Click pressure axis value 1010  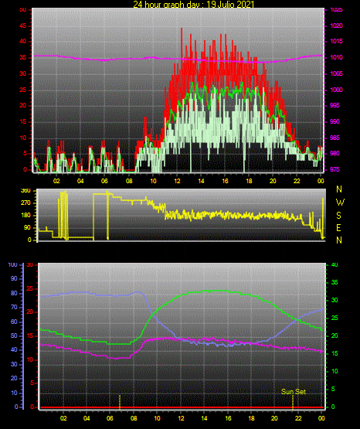point(336,57)
